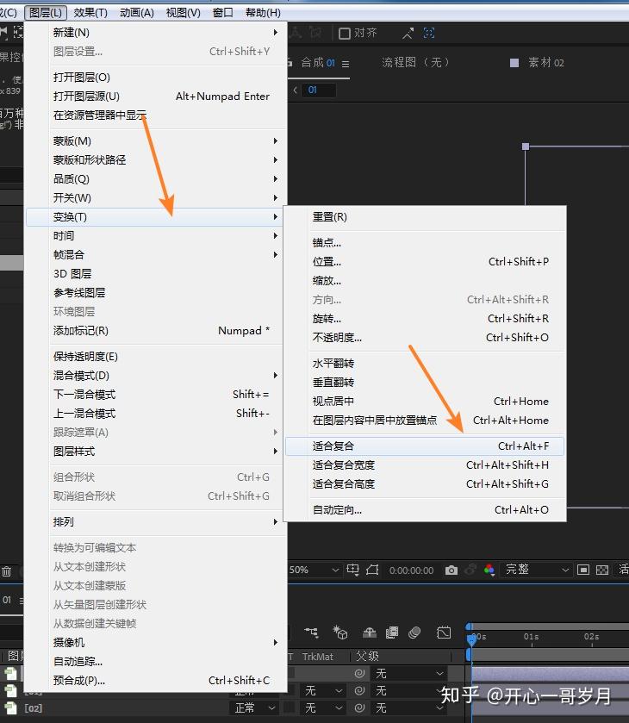The image size is (629, 723).
Task: Click the [02] layer file icon
Action: pos(10,707)
